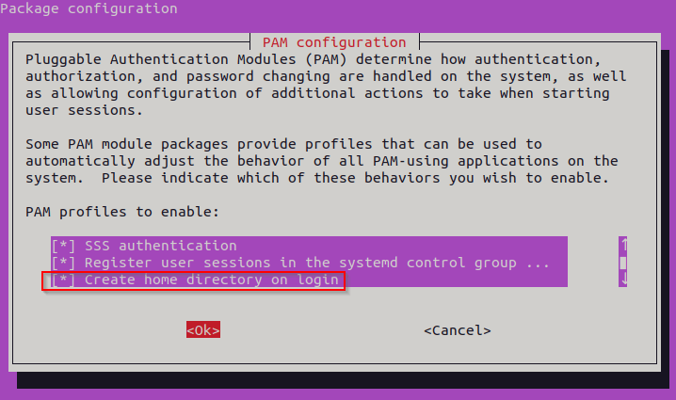This screenshot has height=400, width=676.
Task: Click the Package configuration header text
Action: tap(89, 9)
